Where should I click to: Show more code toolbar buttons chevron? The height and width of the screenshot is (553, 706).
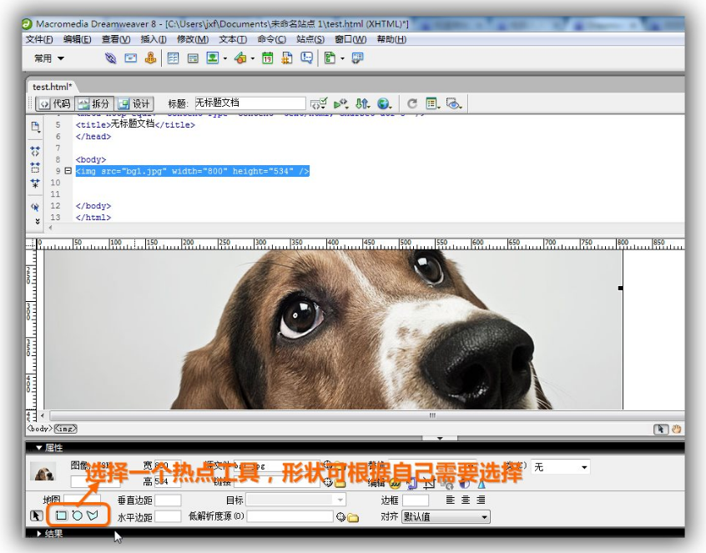pos(38,221)
